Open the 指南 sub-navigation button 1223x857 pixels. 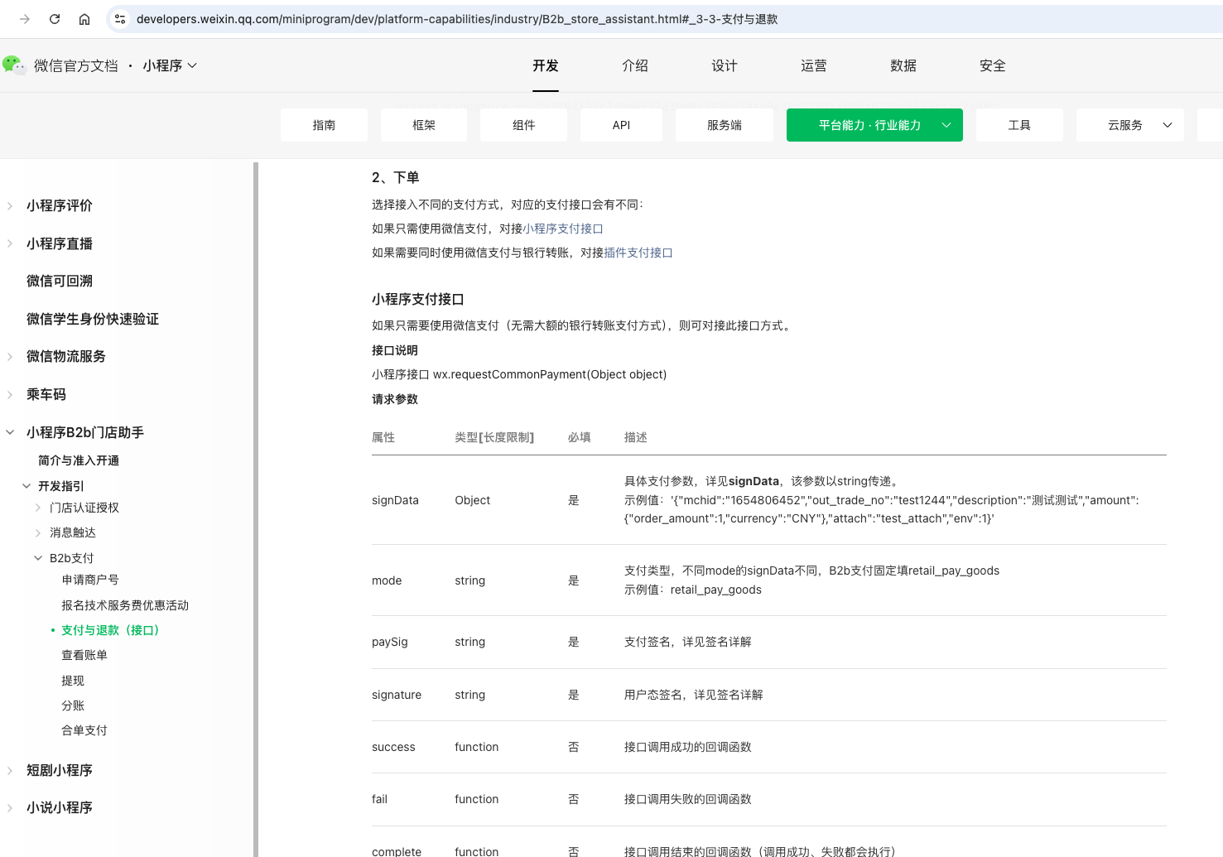[324, 125]
